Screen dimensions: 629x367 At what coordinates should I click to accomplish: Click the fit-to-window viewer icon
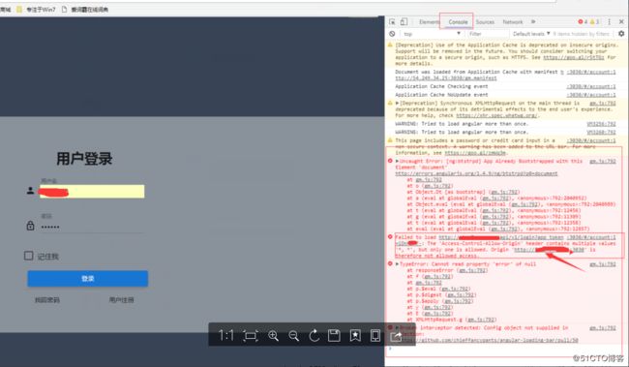[x=251, y=336]
